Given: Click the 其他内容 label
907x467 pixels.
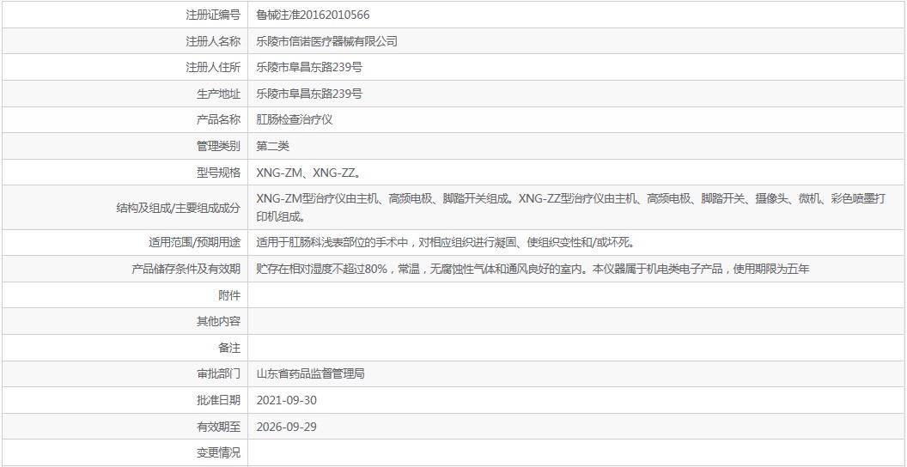Looking at the screenshot, I should point(219,321).
